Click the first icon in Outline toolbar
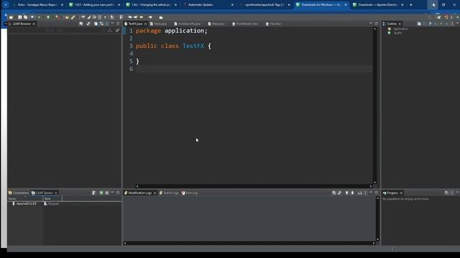This screenshot has height=258, width=460. pos(419,24)
